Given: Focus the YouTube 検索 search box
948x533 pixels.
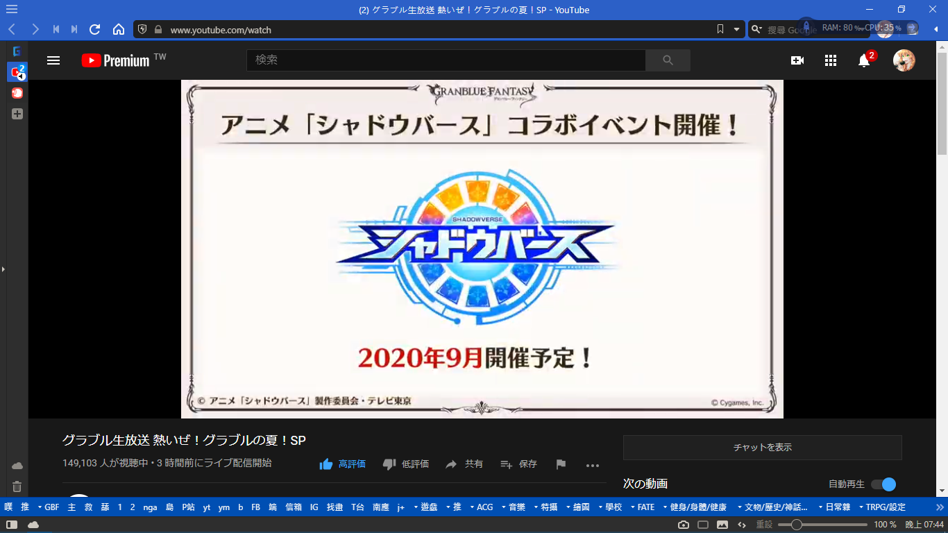Looking at the screenshot, I should 446,60.
